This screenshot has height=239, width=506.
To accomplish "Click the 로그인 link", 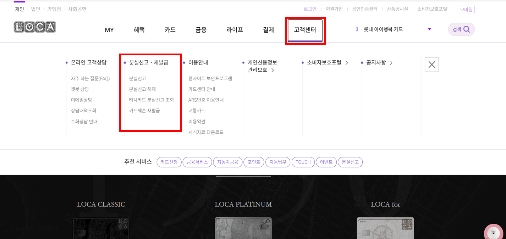I will [310, 9].
